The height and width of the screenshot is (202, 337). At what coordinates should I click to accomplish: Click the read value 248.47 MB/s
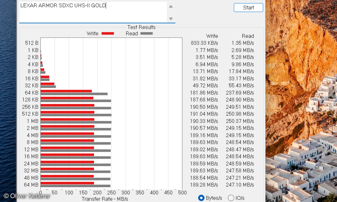(x=240, y=149)
